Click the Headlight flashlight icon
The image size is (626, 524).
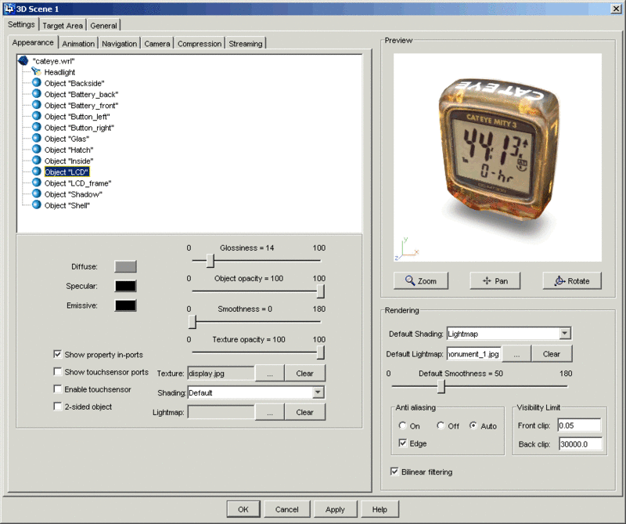click(36, 71)
